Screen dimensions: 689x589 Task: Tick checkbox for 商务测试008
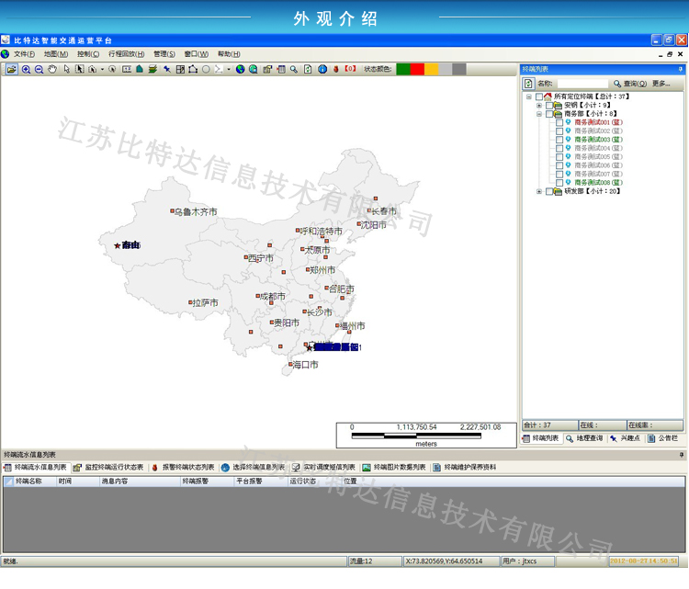click(559, 183)
